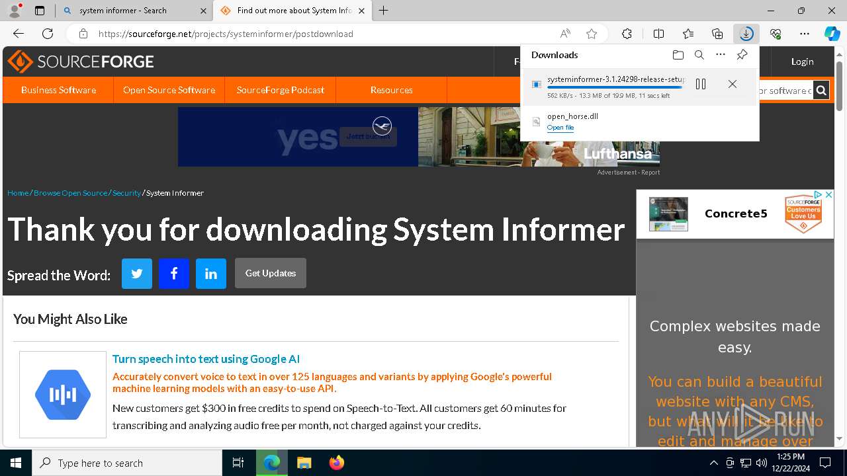Viewport: 847px width, 476px height.
Task: Open the Extensions puzzle icon
Action: pos(627,34)
